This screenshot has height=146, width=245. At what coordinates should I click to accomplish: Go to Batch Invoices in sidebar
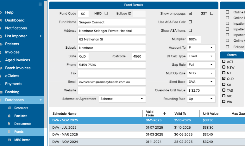pos(18,68)
